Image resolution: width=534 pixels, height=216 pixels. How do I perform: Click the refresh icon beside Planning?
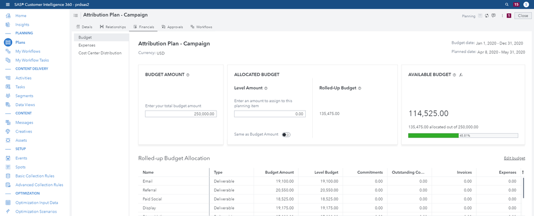tap(486, 16)
